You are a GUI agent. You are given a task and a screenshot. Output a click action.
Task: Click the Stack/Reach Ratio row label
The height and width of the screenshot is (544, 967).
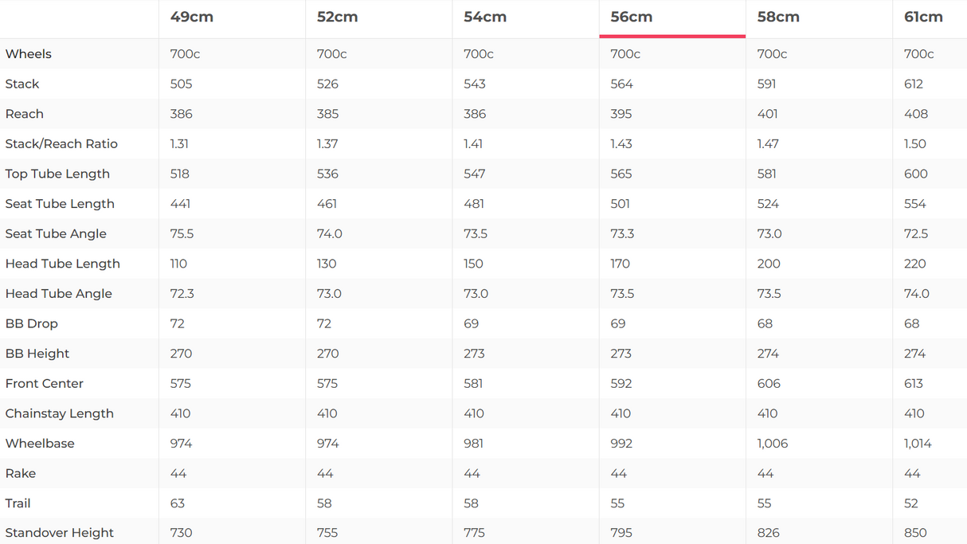click(61, 144)
